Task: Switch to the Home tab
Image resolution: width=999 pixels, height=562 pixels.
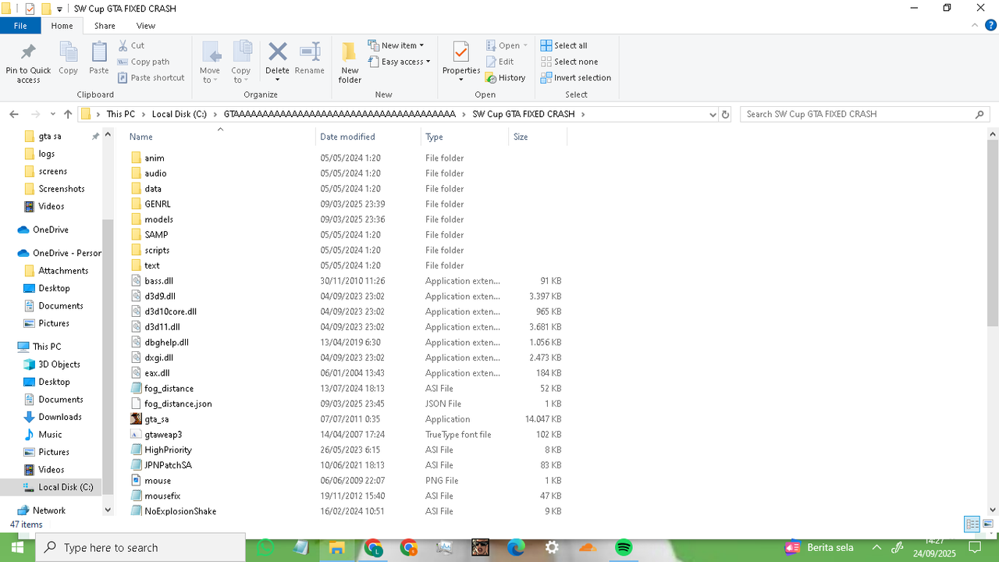Action: 62,26
